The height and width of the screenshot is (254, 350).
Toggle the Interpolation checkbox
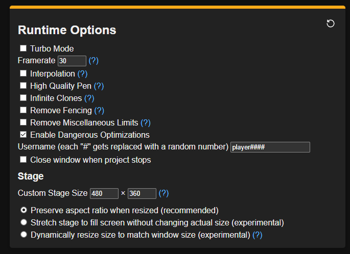click(x=24, y=73)
